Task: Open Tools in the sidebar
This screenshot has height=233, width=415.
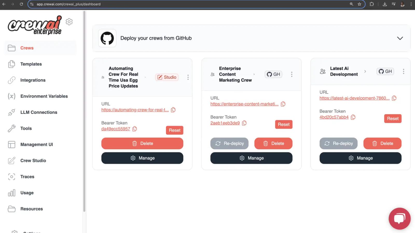Action: (40, 128)
